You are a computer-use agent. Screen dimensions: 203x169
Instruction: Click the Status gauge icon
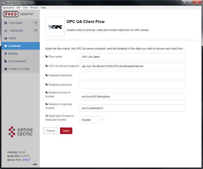point(6,38)
